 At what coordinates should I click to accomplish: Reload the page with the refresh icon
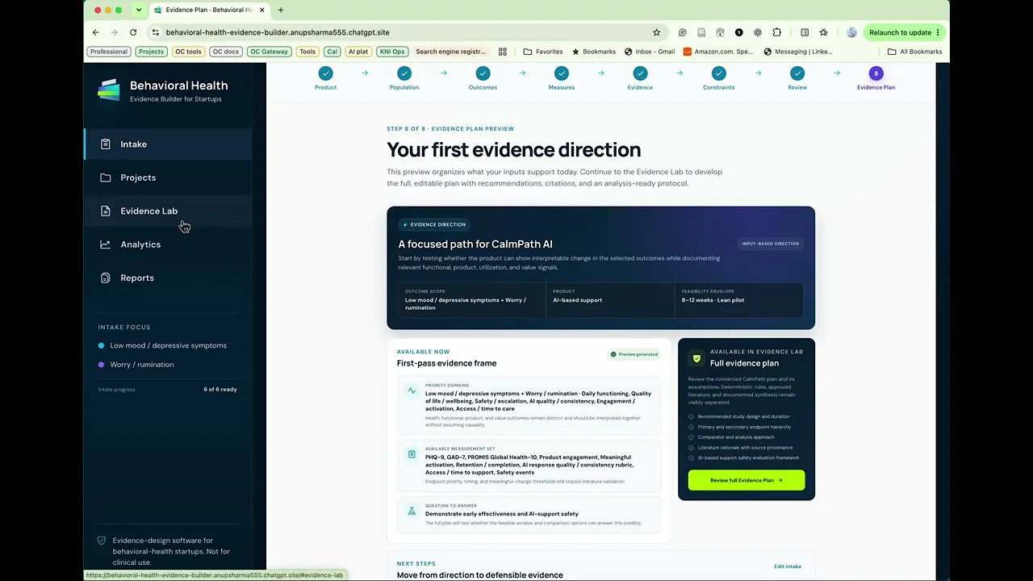[132, 32]
